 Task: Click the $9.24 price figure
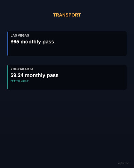(x=17, y=75)
